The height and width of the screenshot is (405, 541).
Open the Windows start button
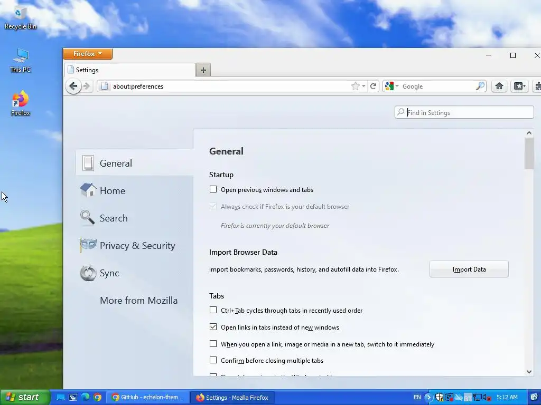(25, 398)
